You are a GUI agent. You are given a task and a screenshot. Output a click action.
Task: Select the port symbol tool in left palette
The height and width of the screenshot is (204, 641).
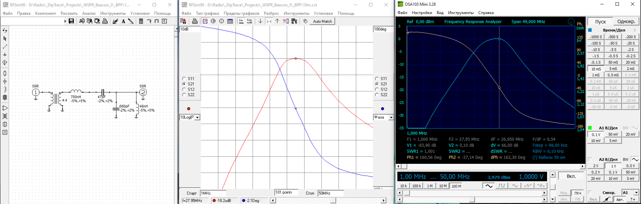5,63
